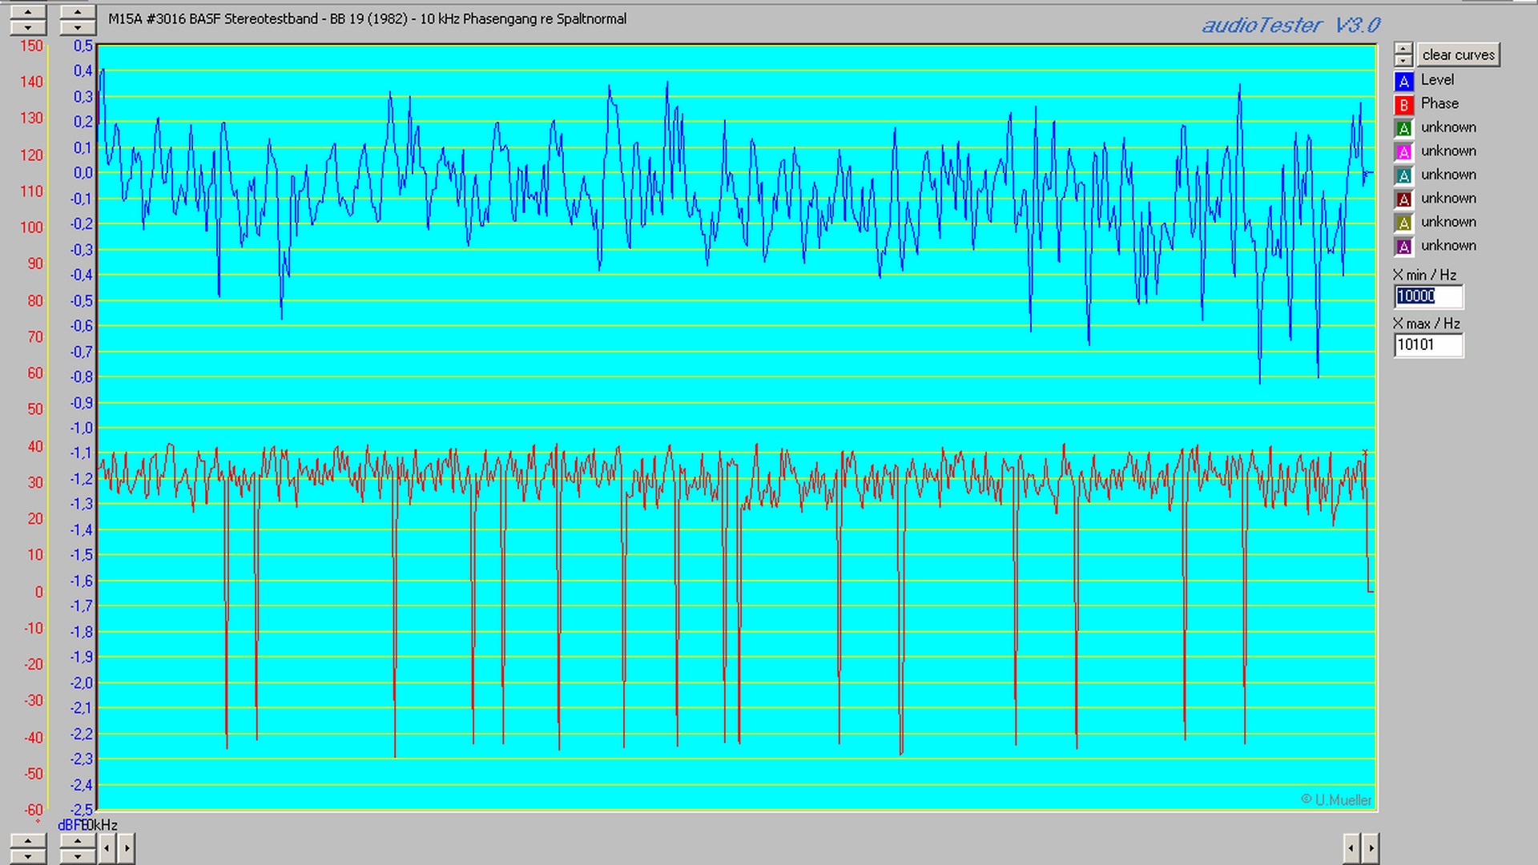The width and height of the screenshot is (1538, 865).
Task: Click the dark red unknown curve icon
Action: 1403,199
